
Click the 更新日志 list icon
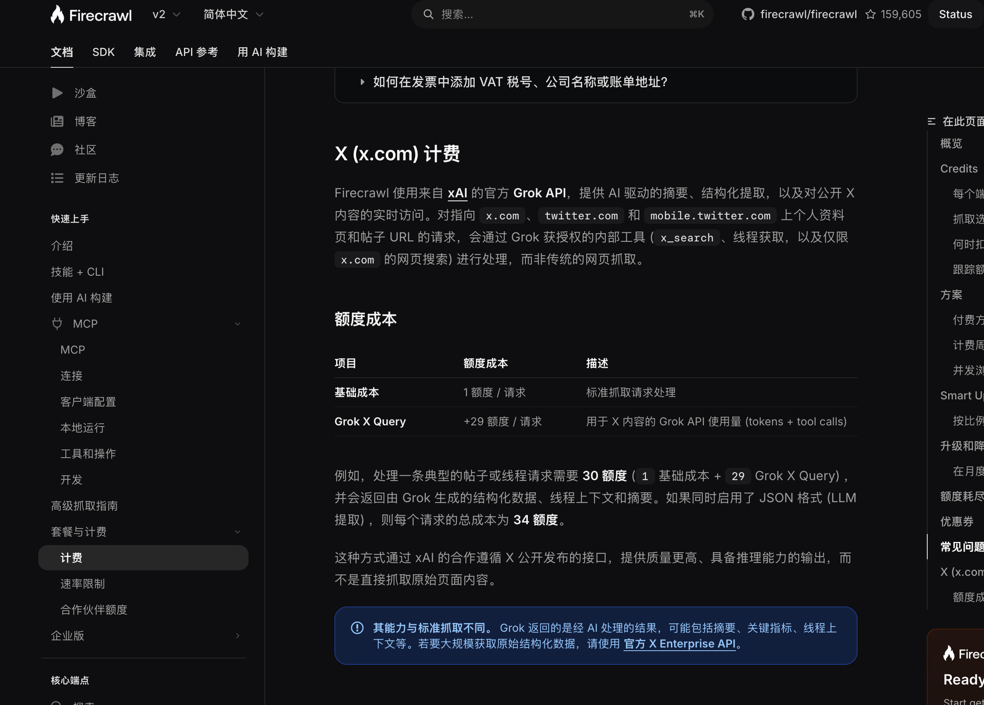click(57, 178)
